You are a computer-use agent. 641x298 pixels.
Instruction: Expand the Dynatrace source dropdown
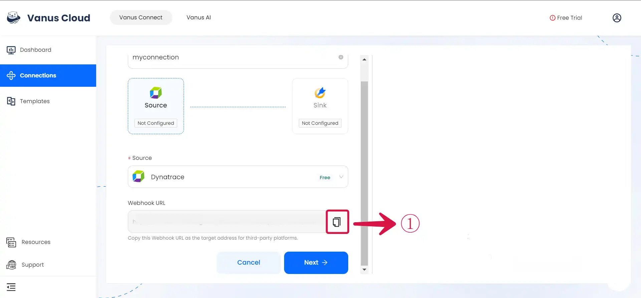click(x=238, y=177)
